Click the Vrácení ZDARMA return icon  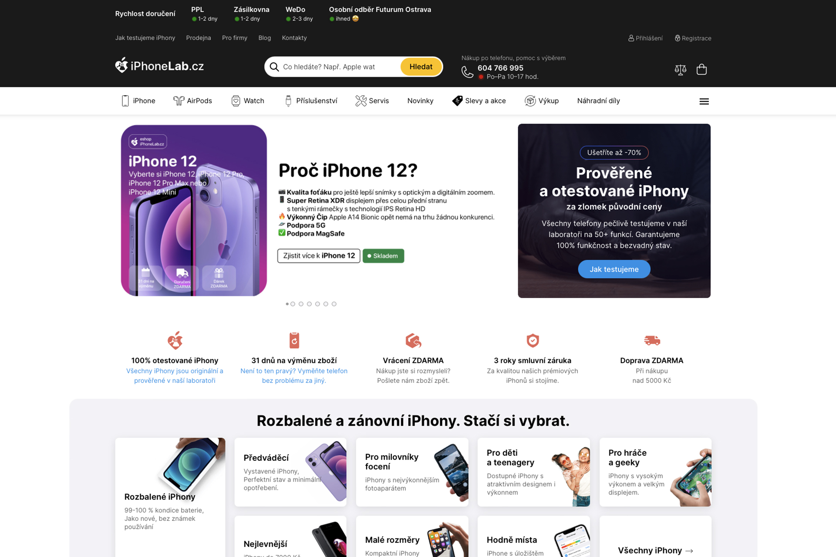[413, 340]
